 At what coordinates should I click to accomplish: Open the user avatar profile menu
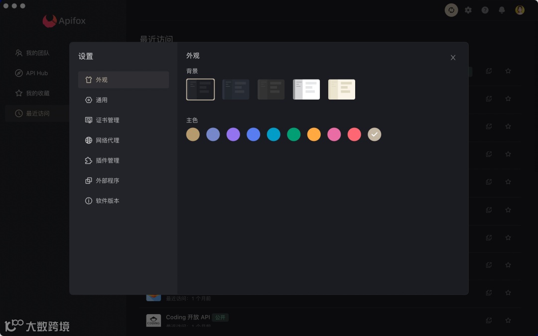[520, 10]
